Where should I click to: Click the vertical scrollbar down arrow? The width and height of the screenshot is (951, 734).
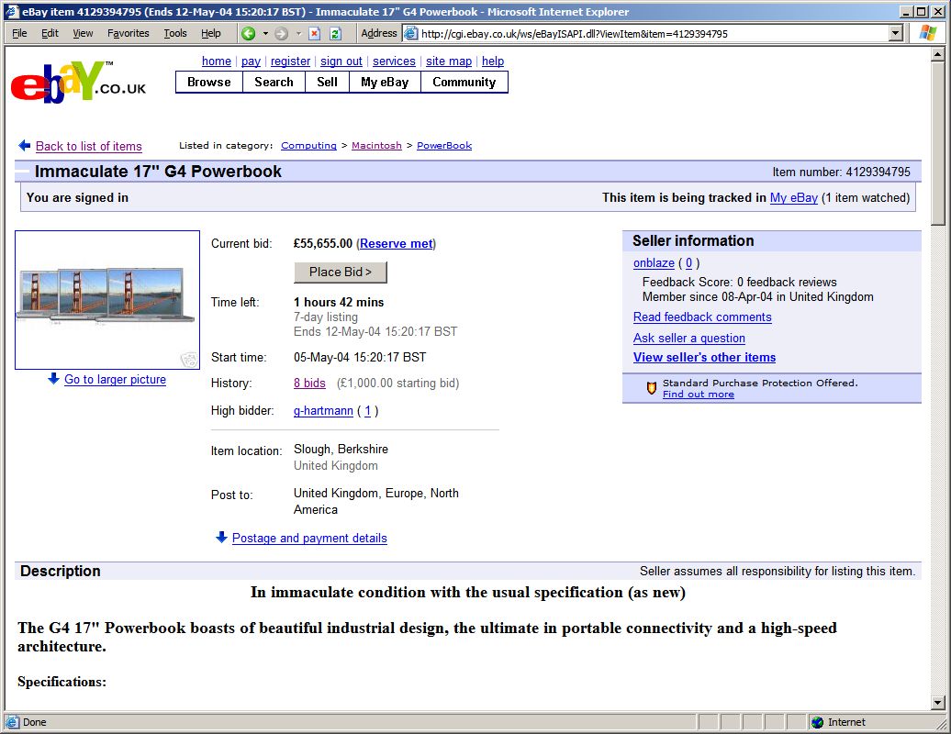click(937, 703)
